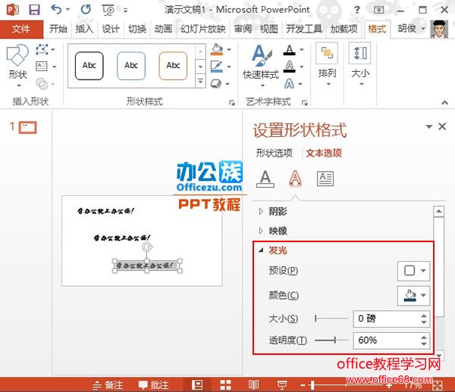Open the Customize Quick Access Toolbar dropdown
This screenshot has height=392, width=455.
click(x=125, y=11)
